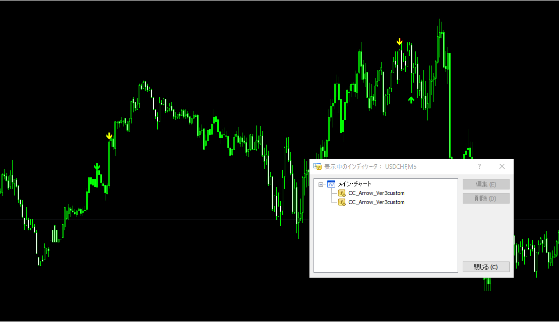The width and height of the screenshot is (559, 322).
Task: Click the green down arrow signal on chart
Action: 97,167
